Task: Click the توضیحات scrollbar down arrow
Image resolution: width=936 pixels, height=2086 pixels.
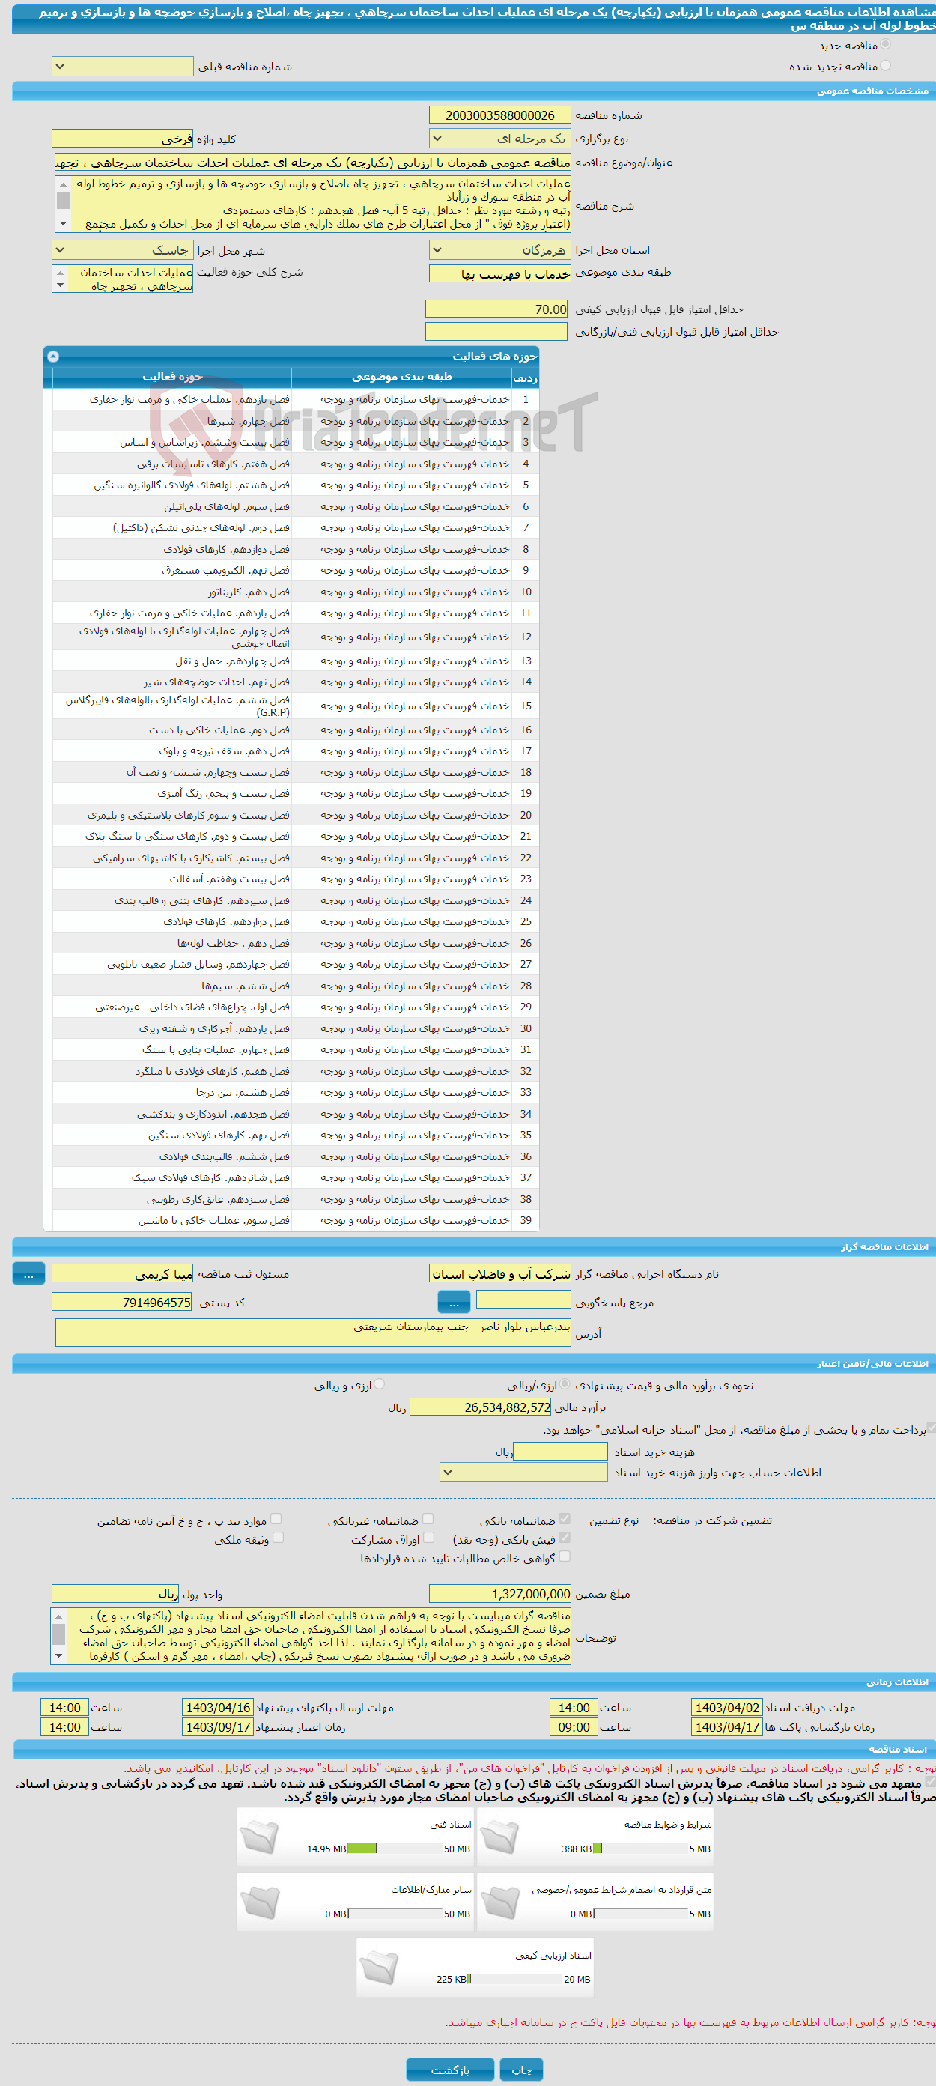Action: [58, 1656]
